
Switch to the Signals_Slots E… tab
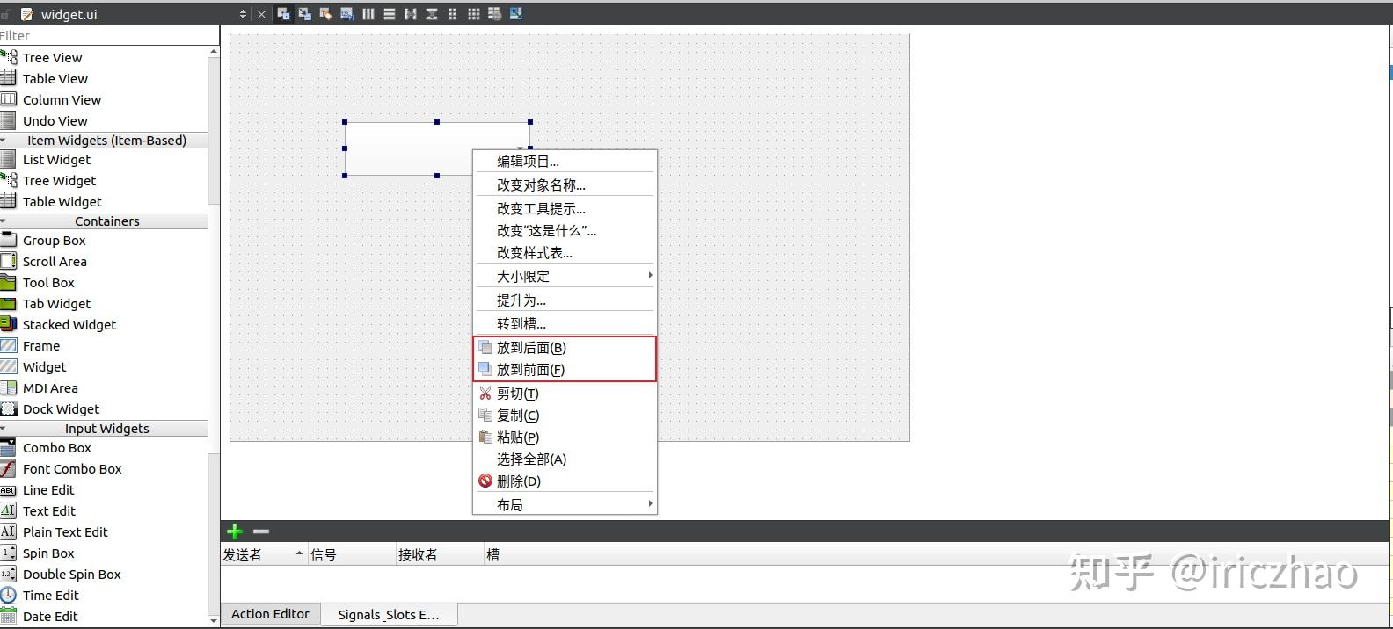[x=389, y=614]
